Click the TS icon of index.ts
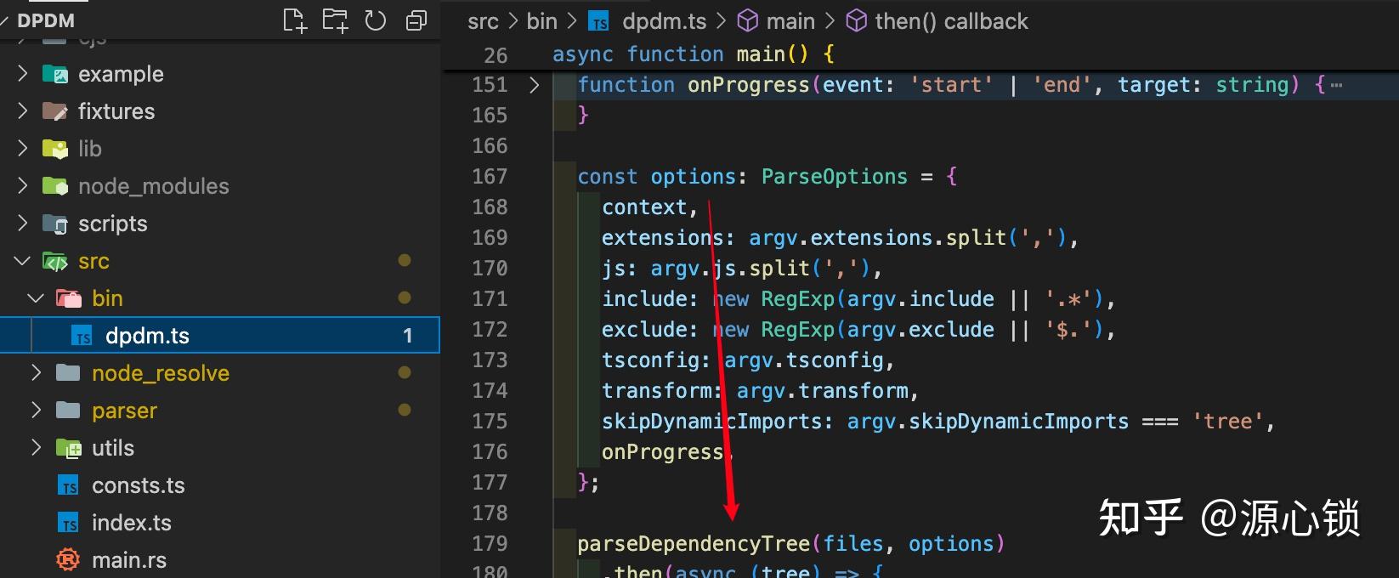Screen dimensions: 1399x578 [69, 523]
